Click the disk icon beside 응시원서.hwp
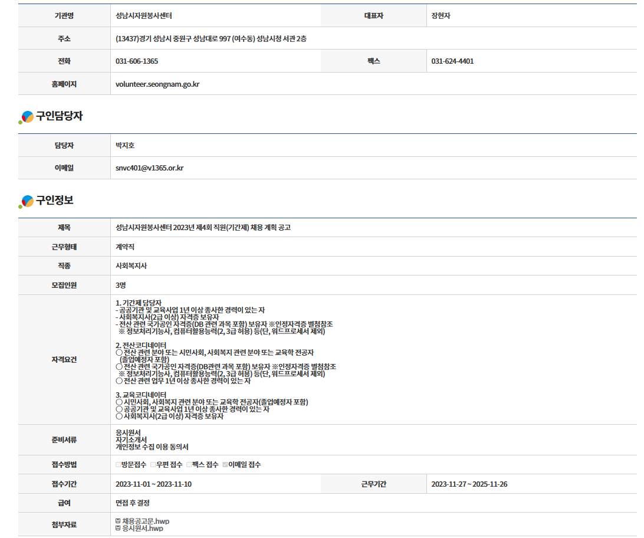The width and height of the screenshot is (644, 538). coord(119,529)
